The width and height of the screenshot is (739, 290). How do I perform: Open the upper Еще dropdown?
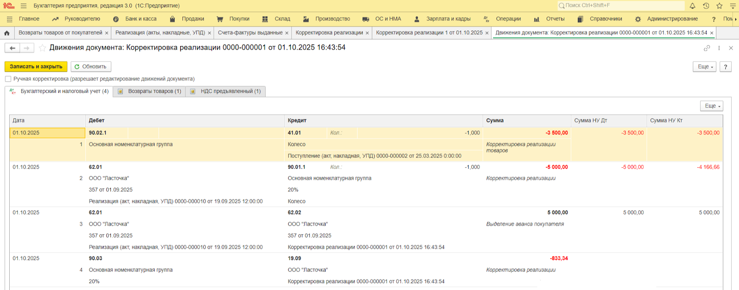tap(704, 66)
